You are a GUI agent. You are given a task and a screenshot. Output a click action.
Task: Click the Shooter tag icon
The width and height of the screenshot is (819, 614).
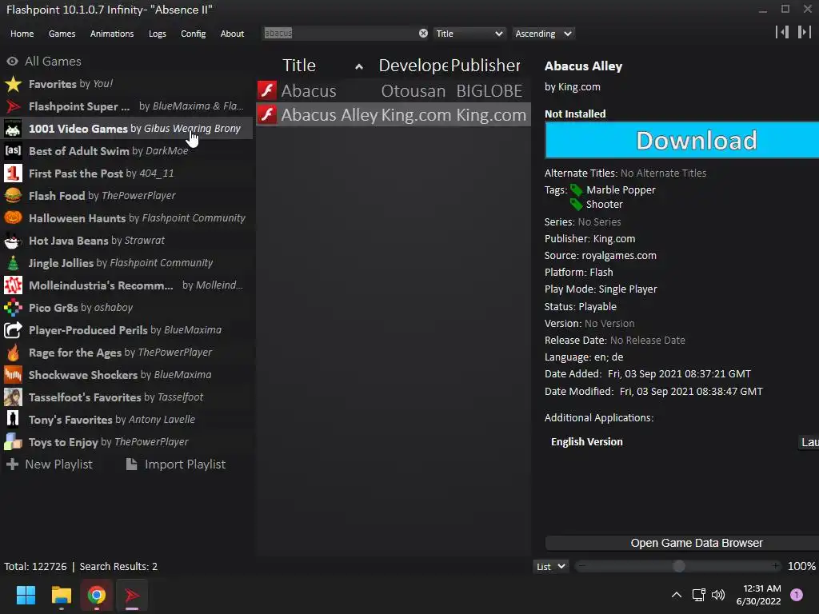(x=577, y=204)
